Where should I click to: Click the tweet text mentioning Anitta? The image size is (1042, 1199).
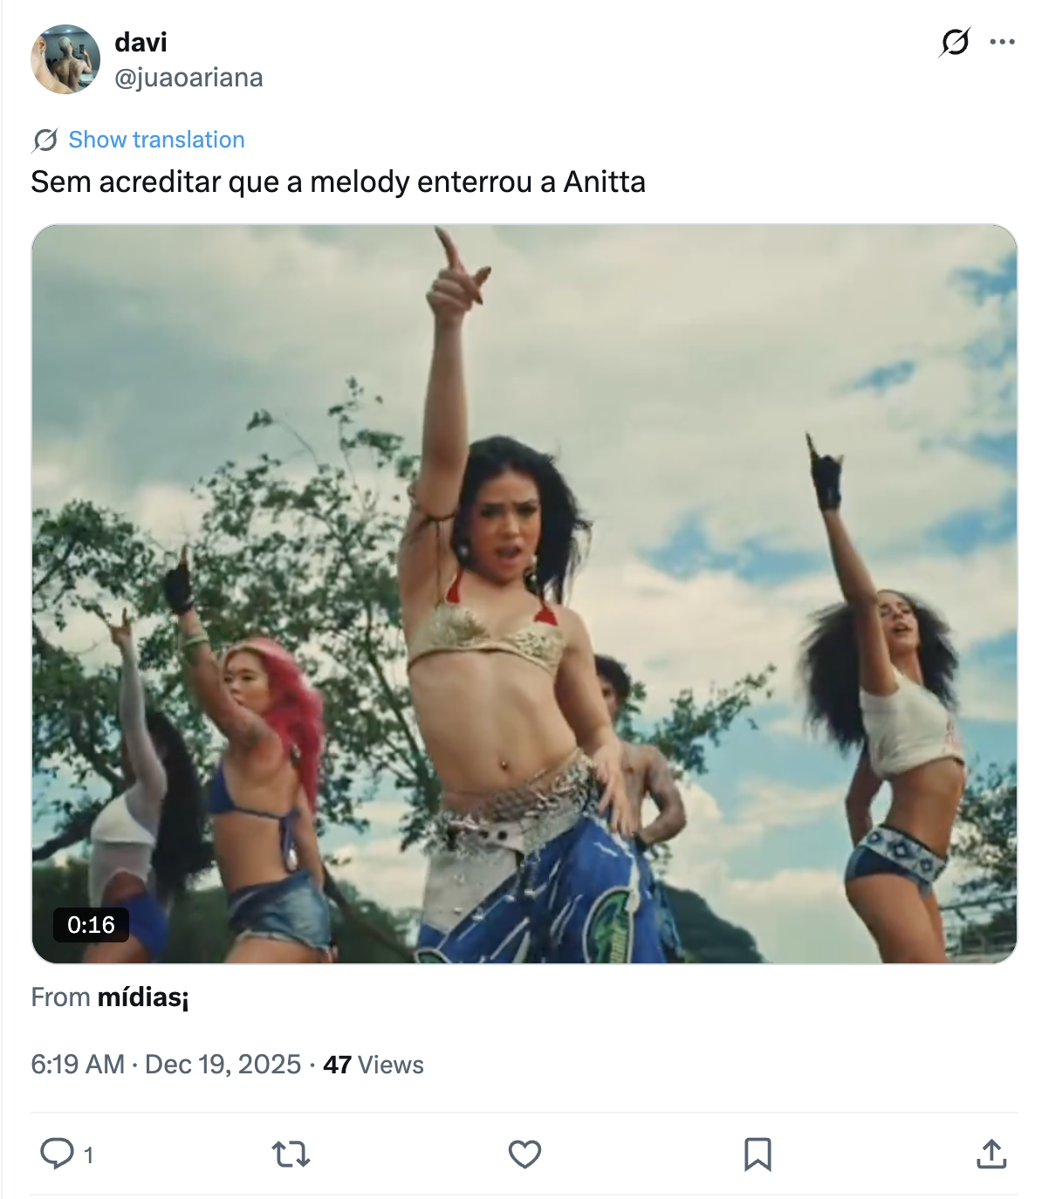[338, 182]
